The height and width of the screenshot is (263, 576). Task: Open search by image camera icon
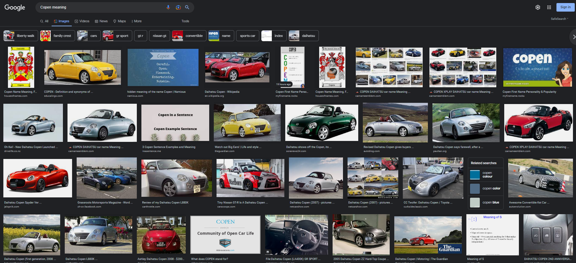(x=178, y=7)
